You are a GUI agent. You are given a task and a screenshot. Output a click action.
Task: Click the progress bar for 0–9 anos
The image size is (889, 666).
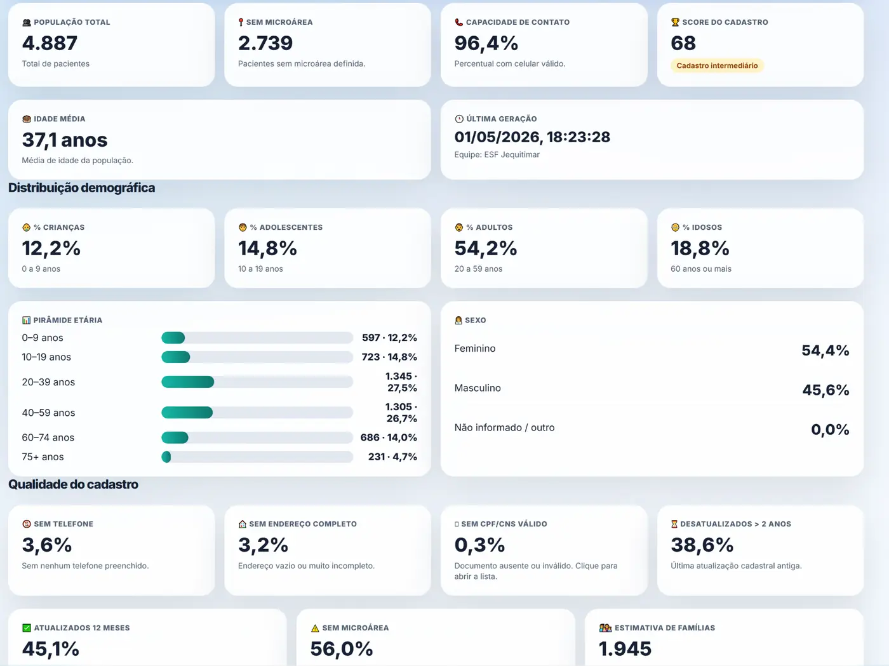[257, 338]
